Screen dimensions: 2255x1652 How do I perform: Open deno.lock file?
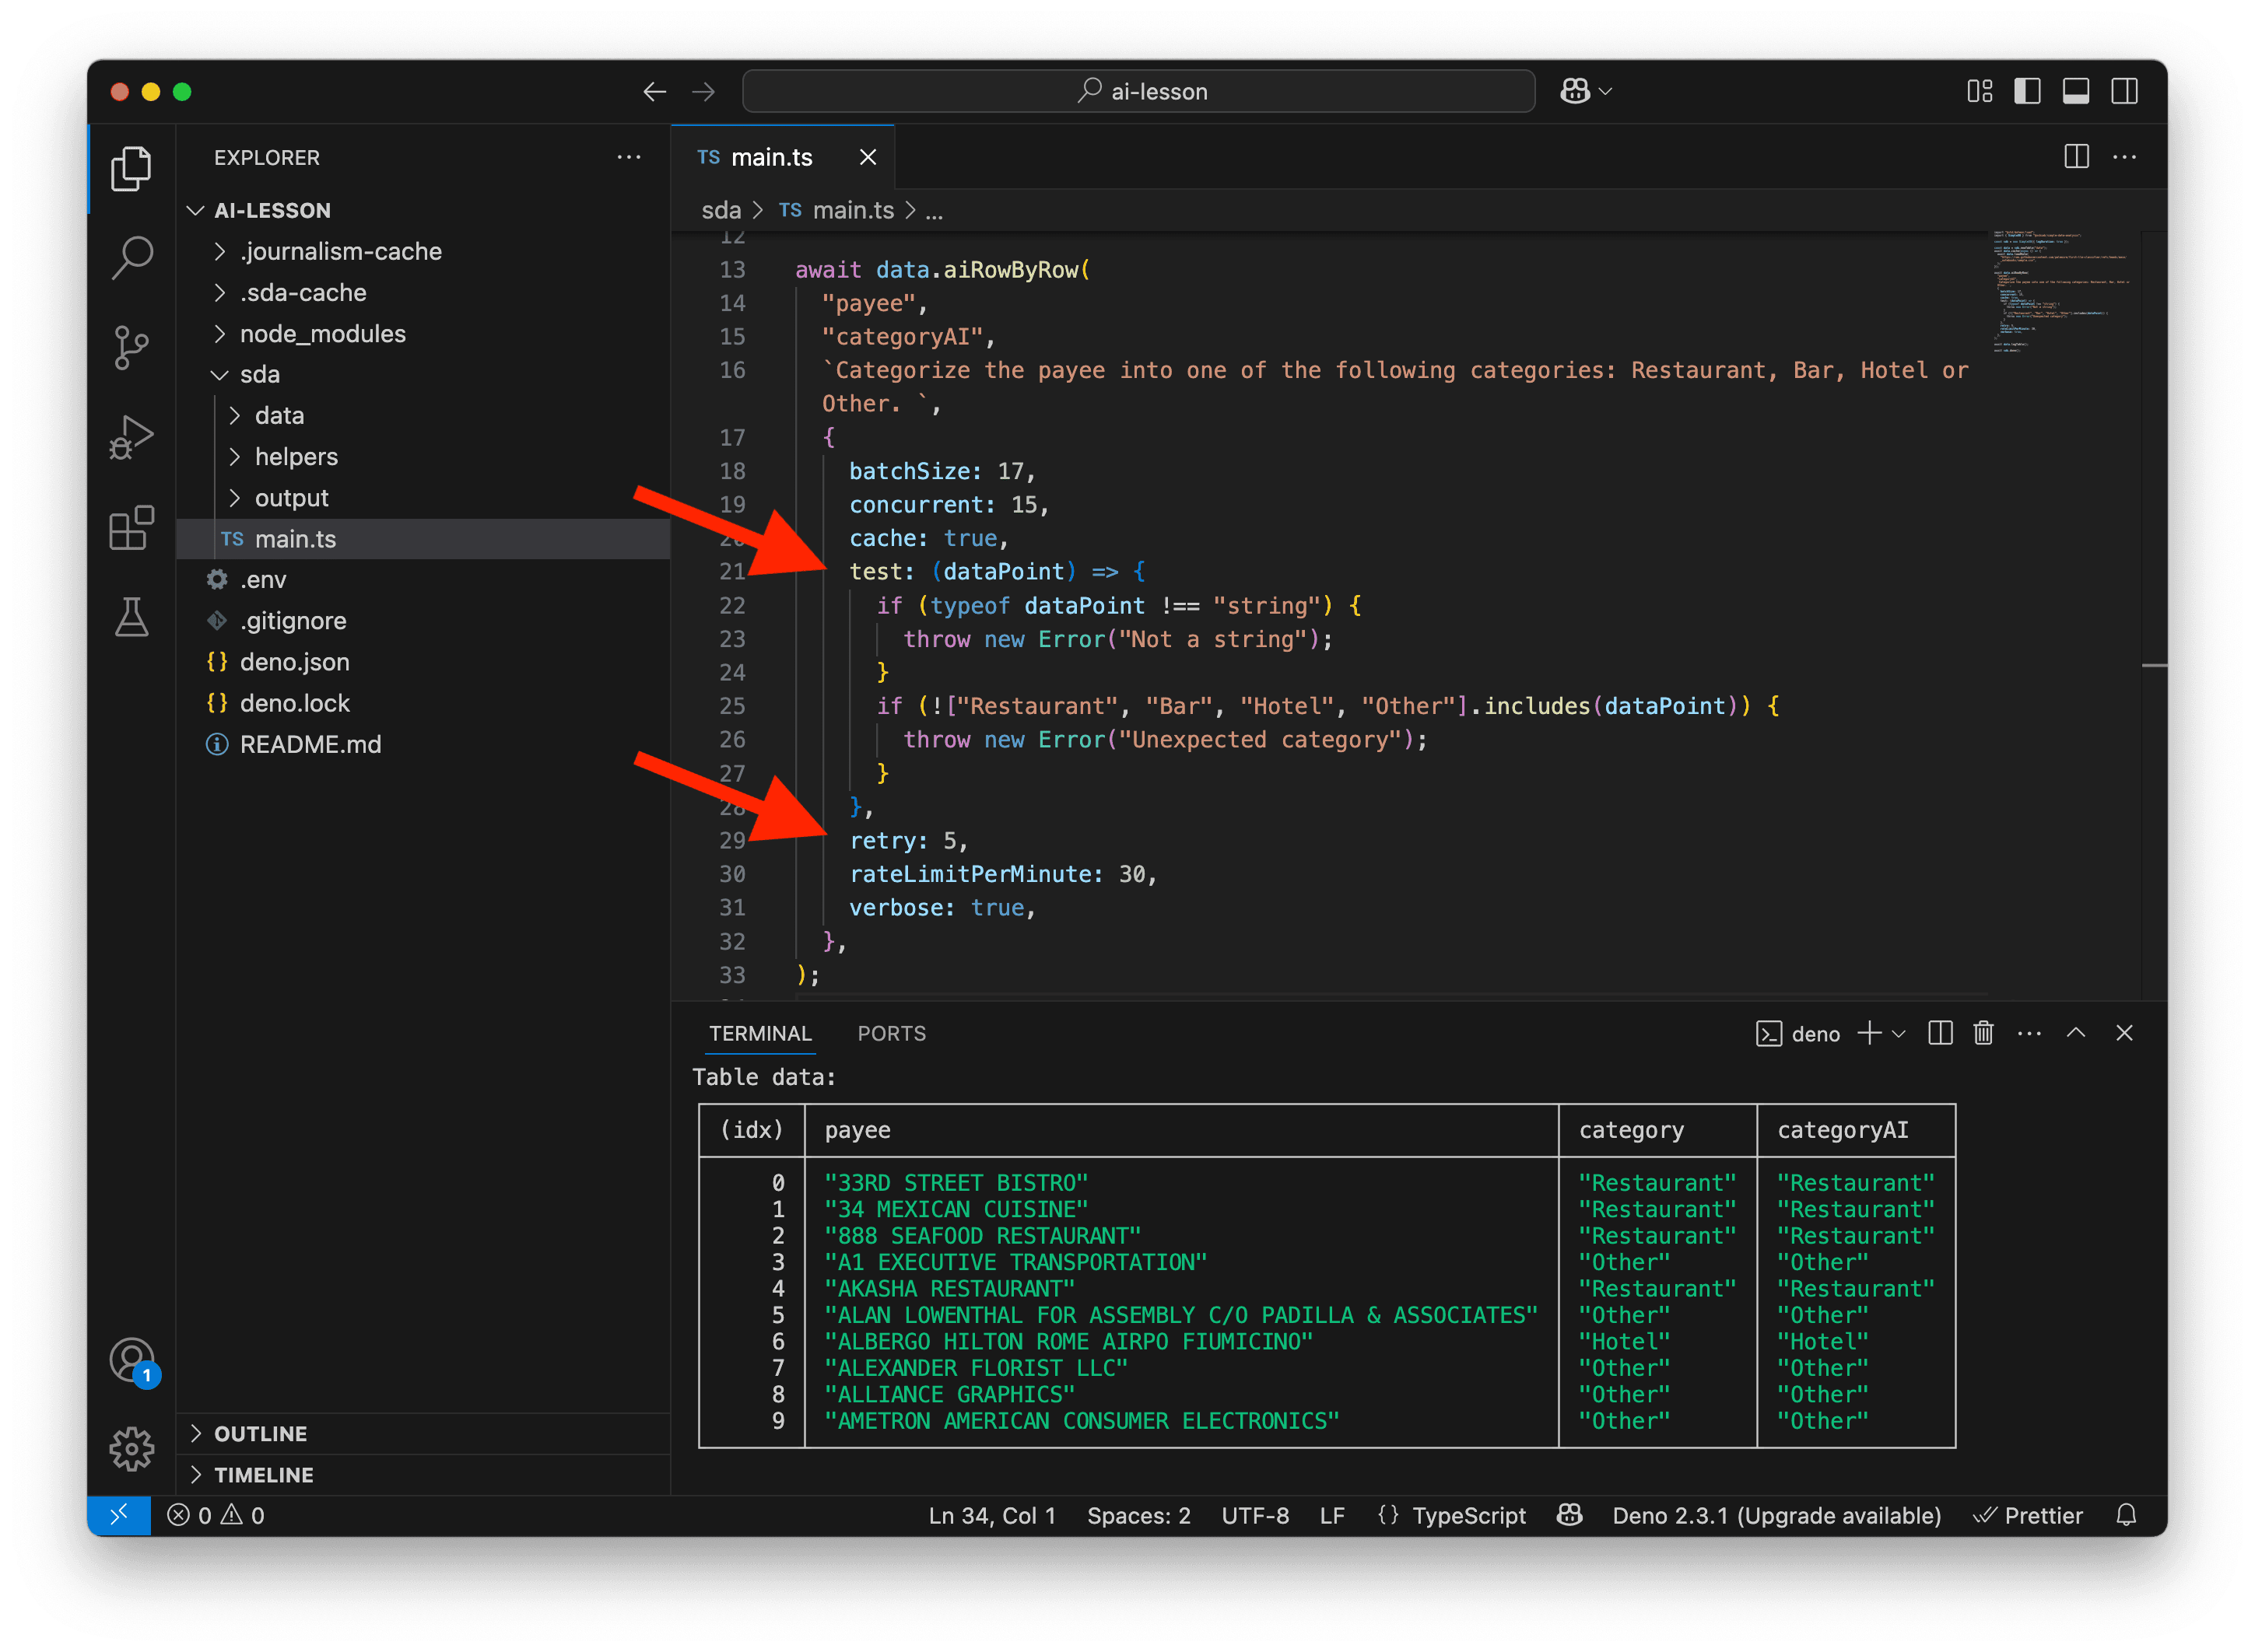(423, 702)
